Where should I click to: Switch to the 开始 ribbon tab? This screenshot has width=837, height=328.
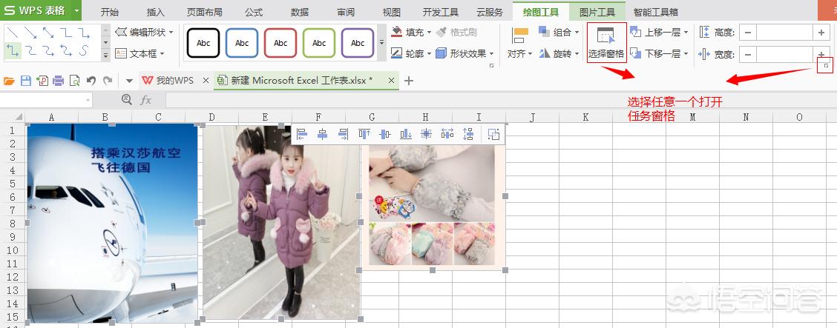110,13
